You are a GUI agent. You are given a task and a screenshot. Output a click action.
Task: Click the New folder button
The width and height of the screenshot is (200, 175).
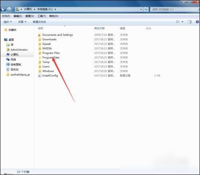pyautogui.click(x=39, y=22)
